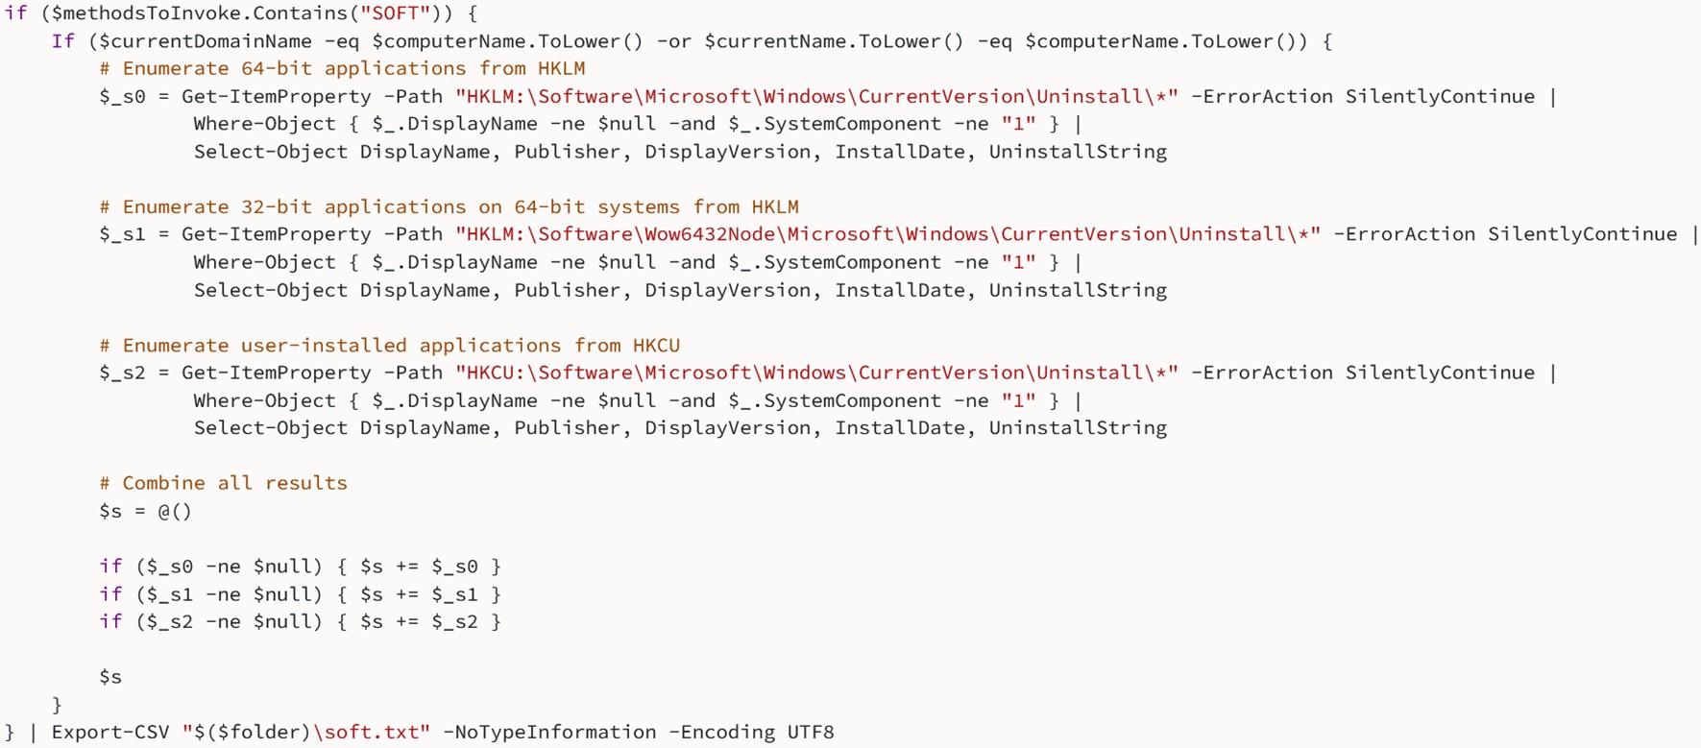Click the HKCU registry path string
The width and height of the screenshot is (1701, 748).
coord(816,373)
